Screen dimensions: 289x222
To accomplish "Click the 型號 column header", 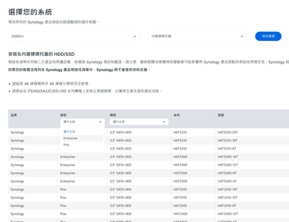I will (221, 115).
